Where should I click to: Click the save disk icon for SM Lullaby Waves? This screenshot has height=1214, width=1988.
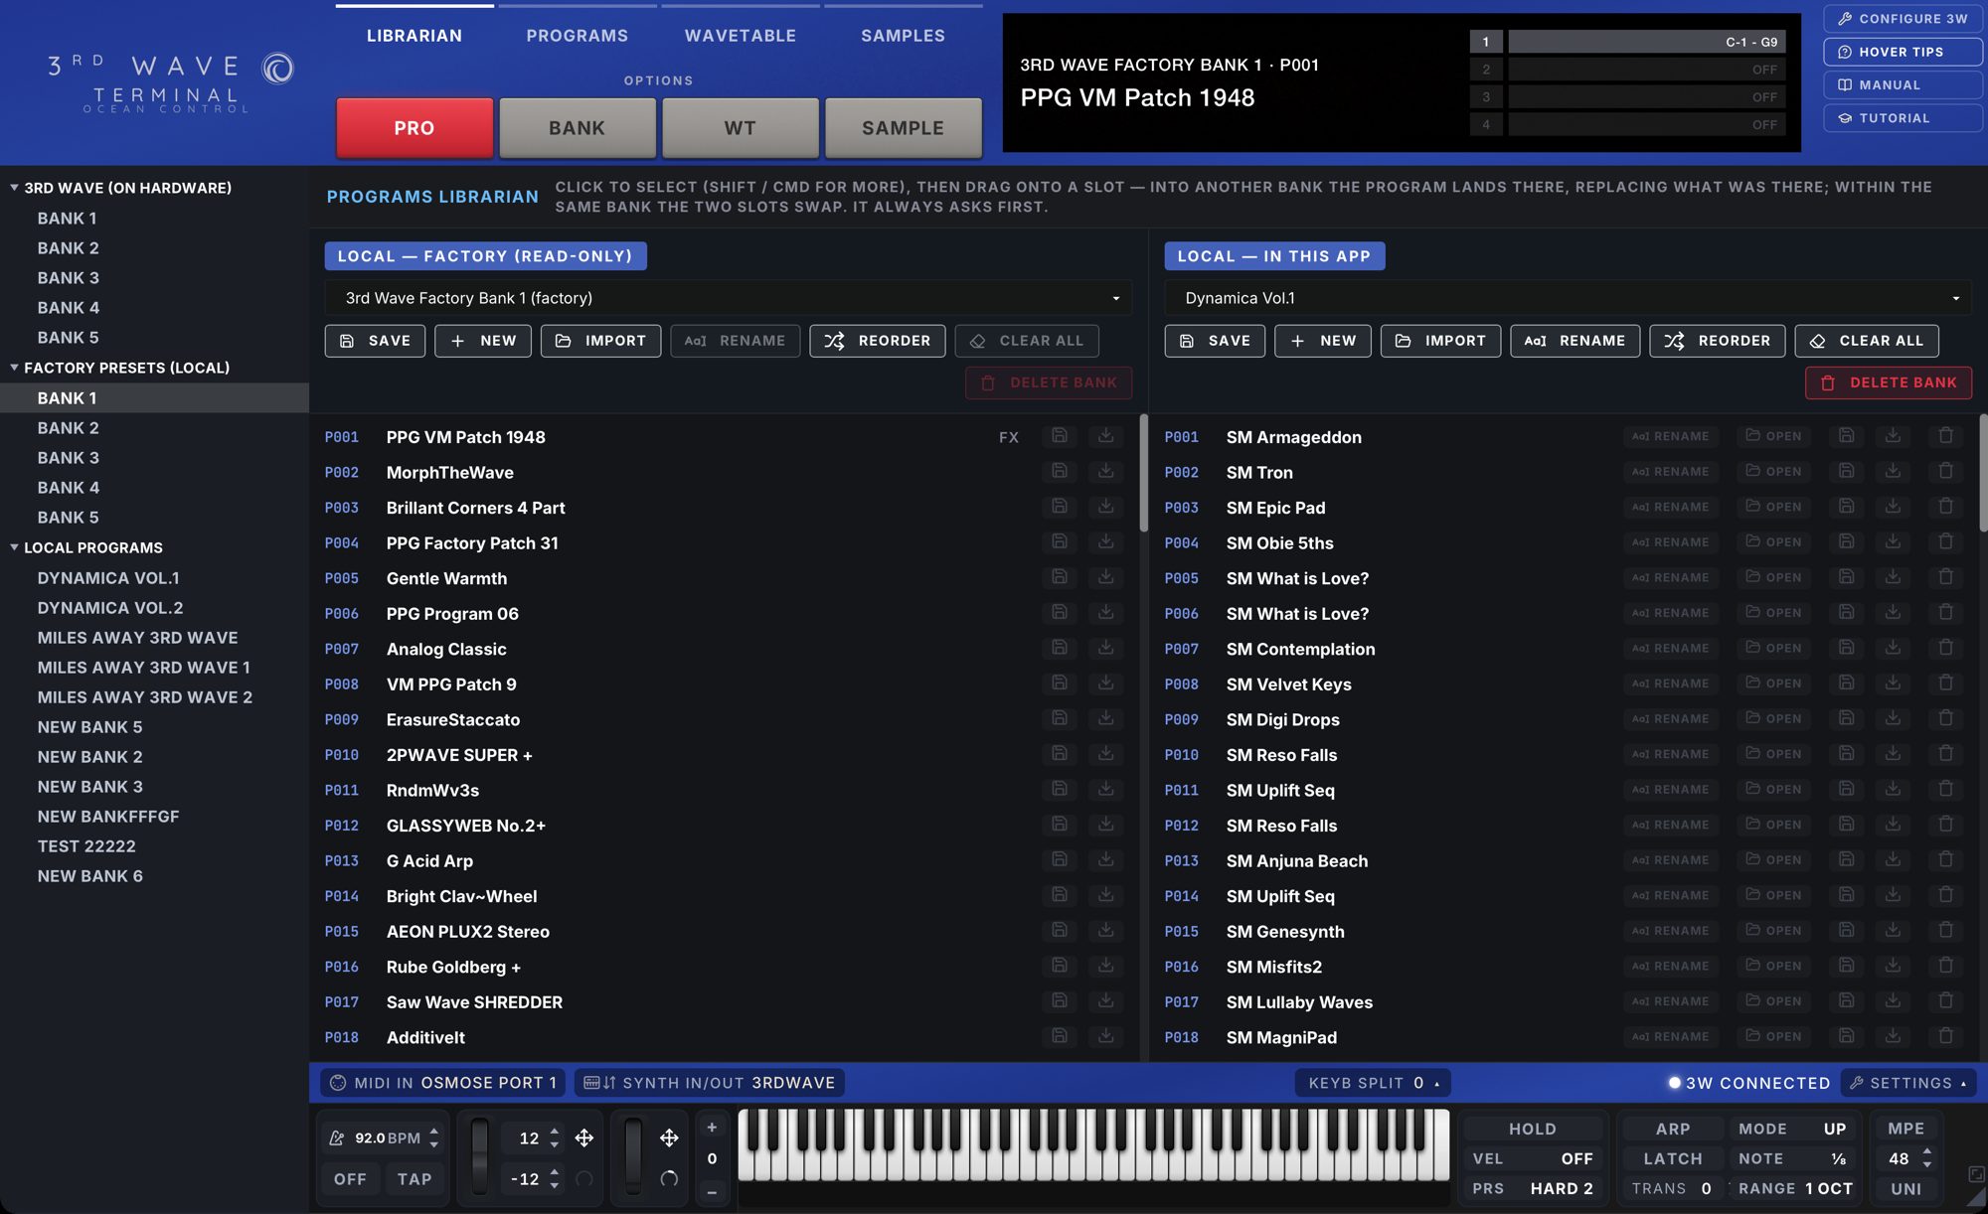1846,1001
